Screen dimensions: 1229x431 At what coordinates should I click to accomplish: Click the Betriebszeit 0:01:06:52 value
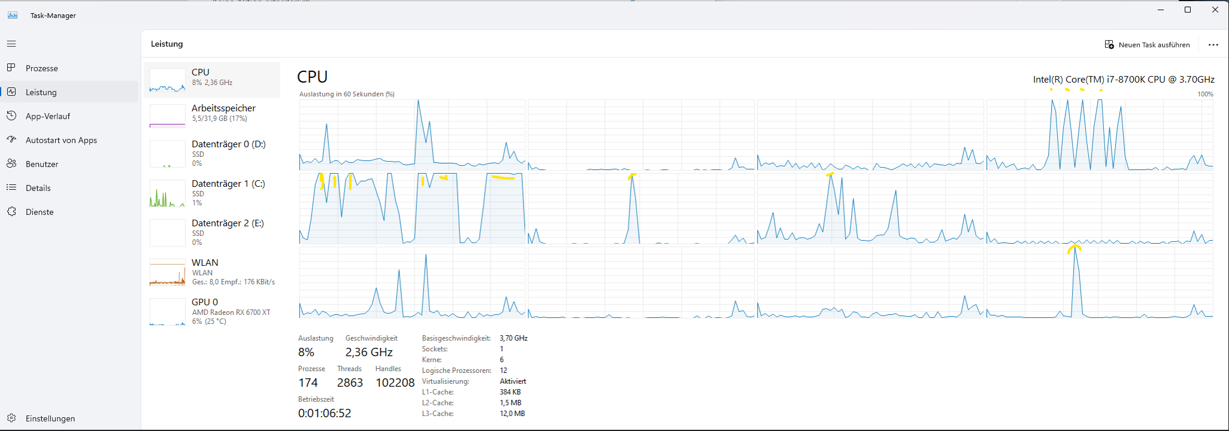coord(325,413)
